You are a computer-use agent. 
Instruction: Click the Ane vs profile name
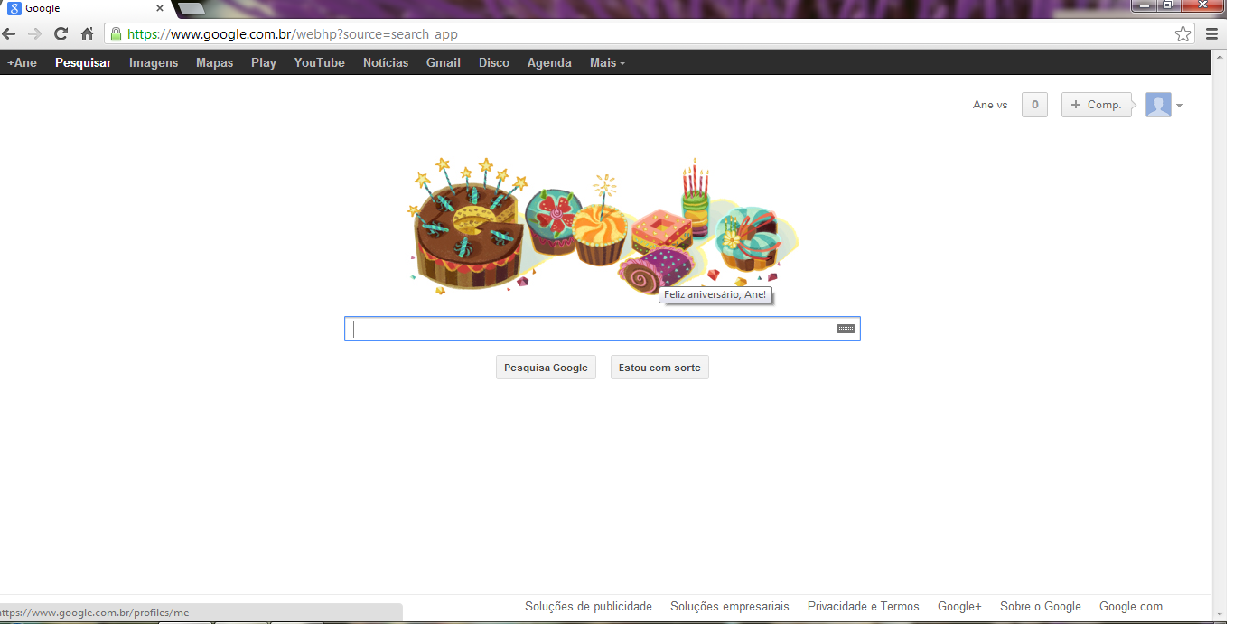click(x=990, y=105)
